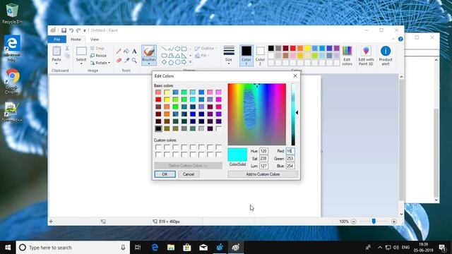Viewport: 452px width, 254px height.
Task: Click the Undo arrow in title bar
Action: (71, 30)
